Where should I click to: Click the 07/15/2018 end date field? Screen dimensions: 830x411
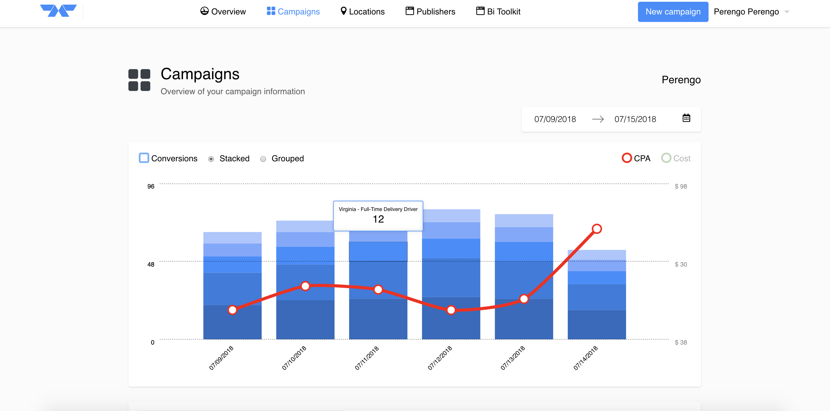(635, 119)
